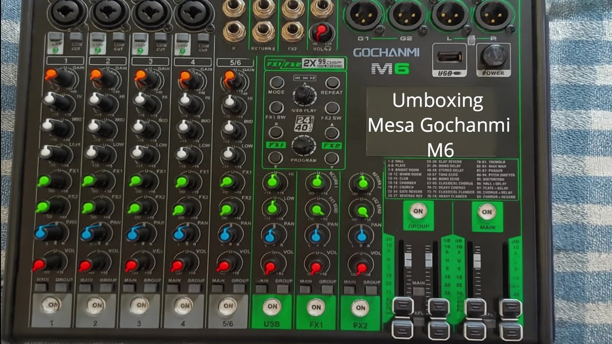
Task: Click the green RETURN 1 knob
Action: pyautogui.click(x=316, y=182)
